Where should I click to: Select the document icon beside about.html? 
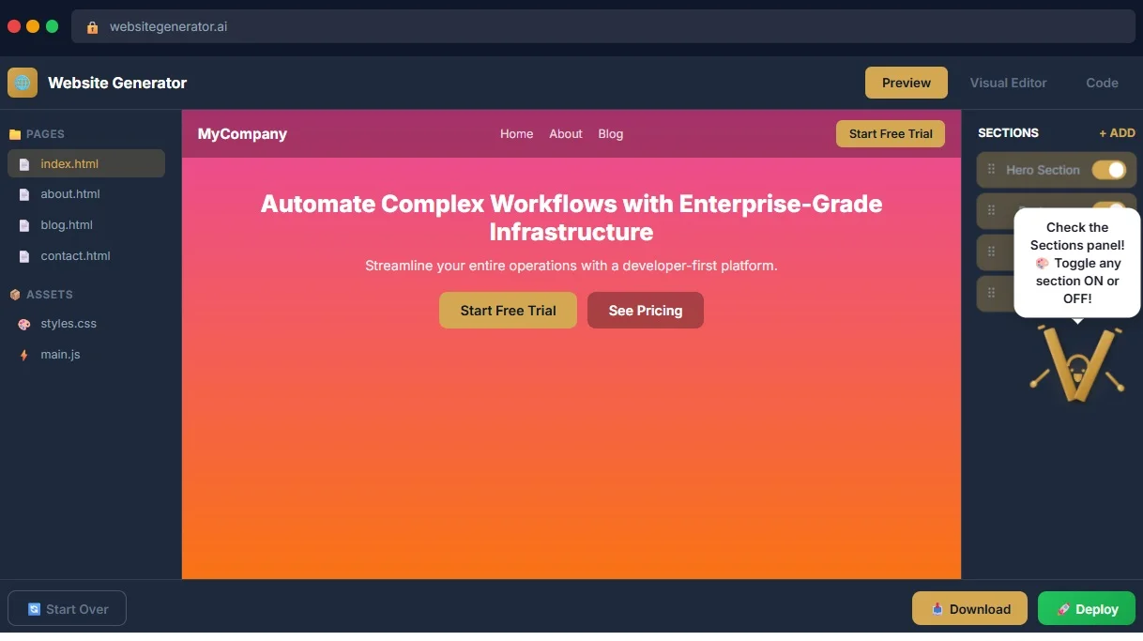pos(24,194)
